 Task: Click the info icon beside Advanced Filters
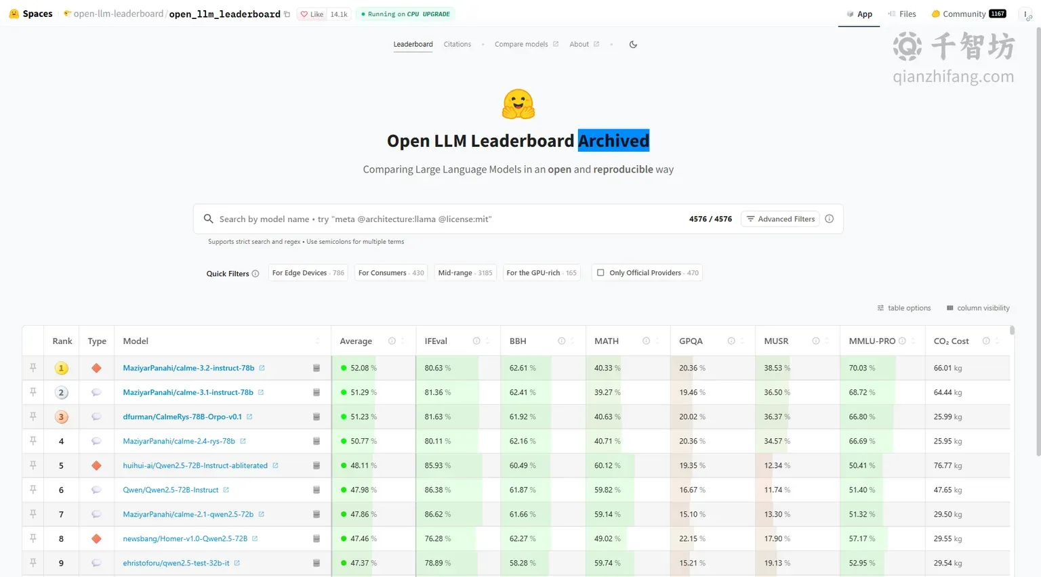click(x=830, y=219)
